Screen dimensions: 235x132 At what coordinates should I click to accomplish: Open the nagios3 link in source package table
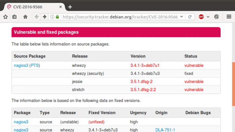point(21,65)
